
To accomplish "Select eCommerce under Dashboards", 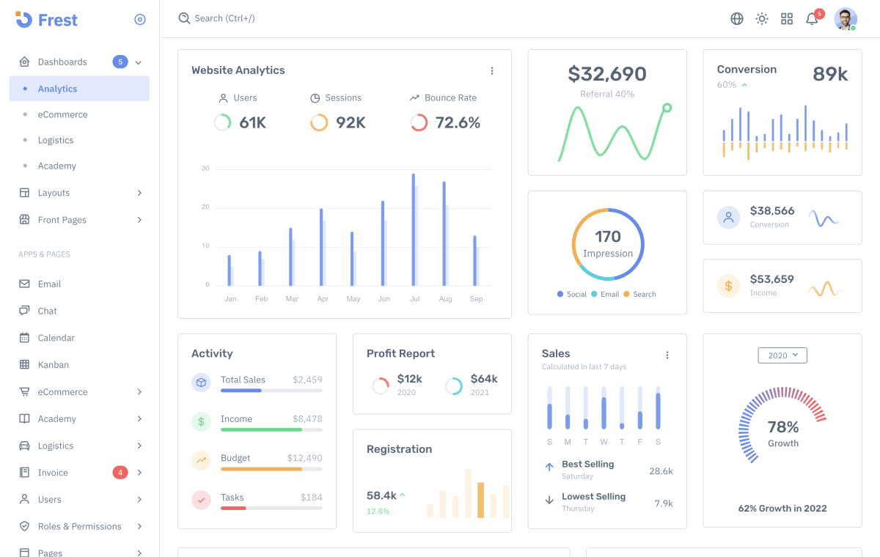I will tap(62, 115).
